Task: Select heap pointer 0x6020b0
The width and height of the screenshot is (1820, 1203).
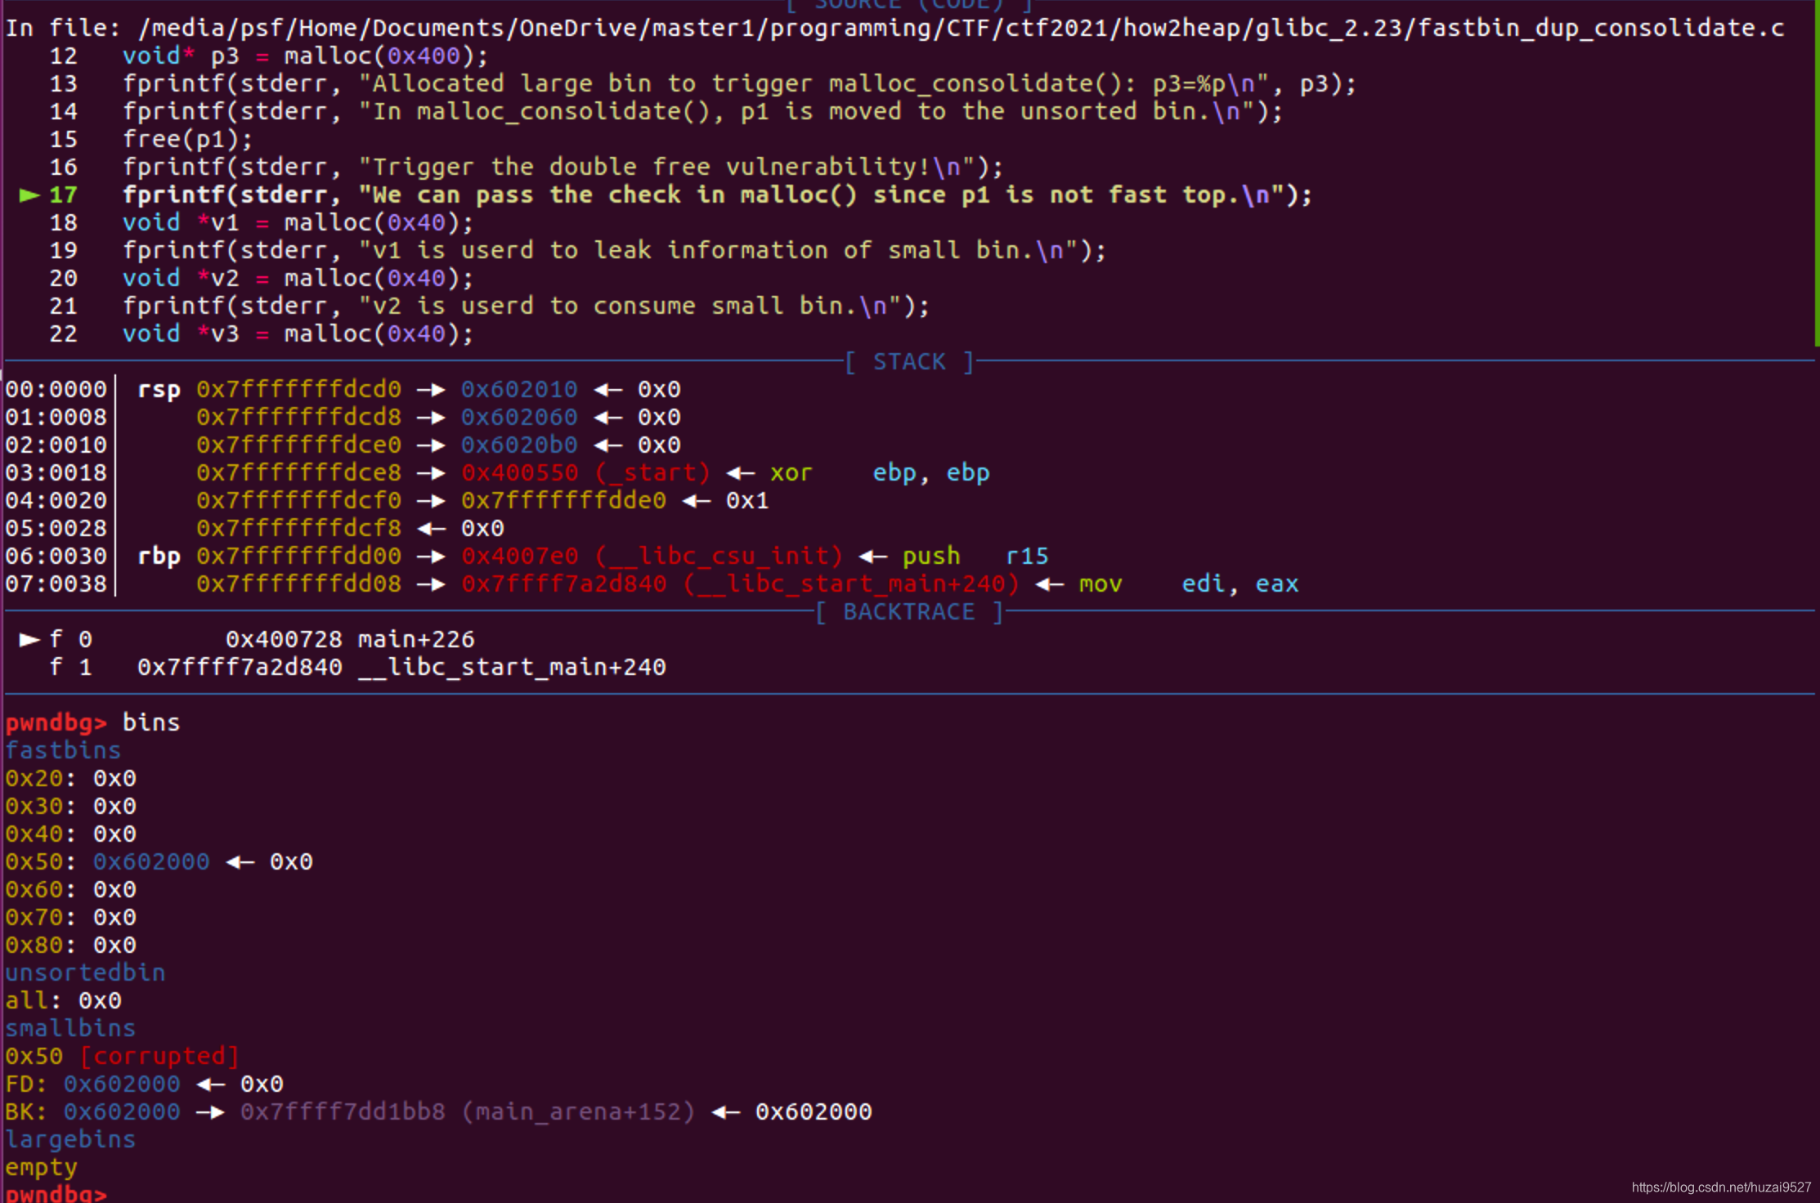Action: coord(519,445)
